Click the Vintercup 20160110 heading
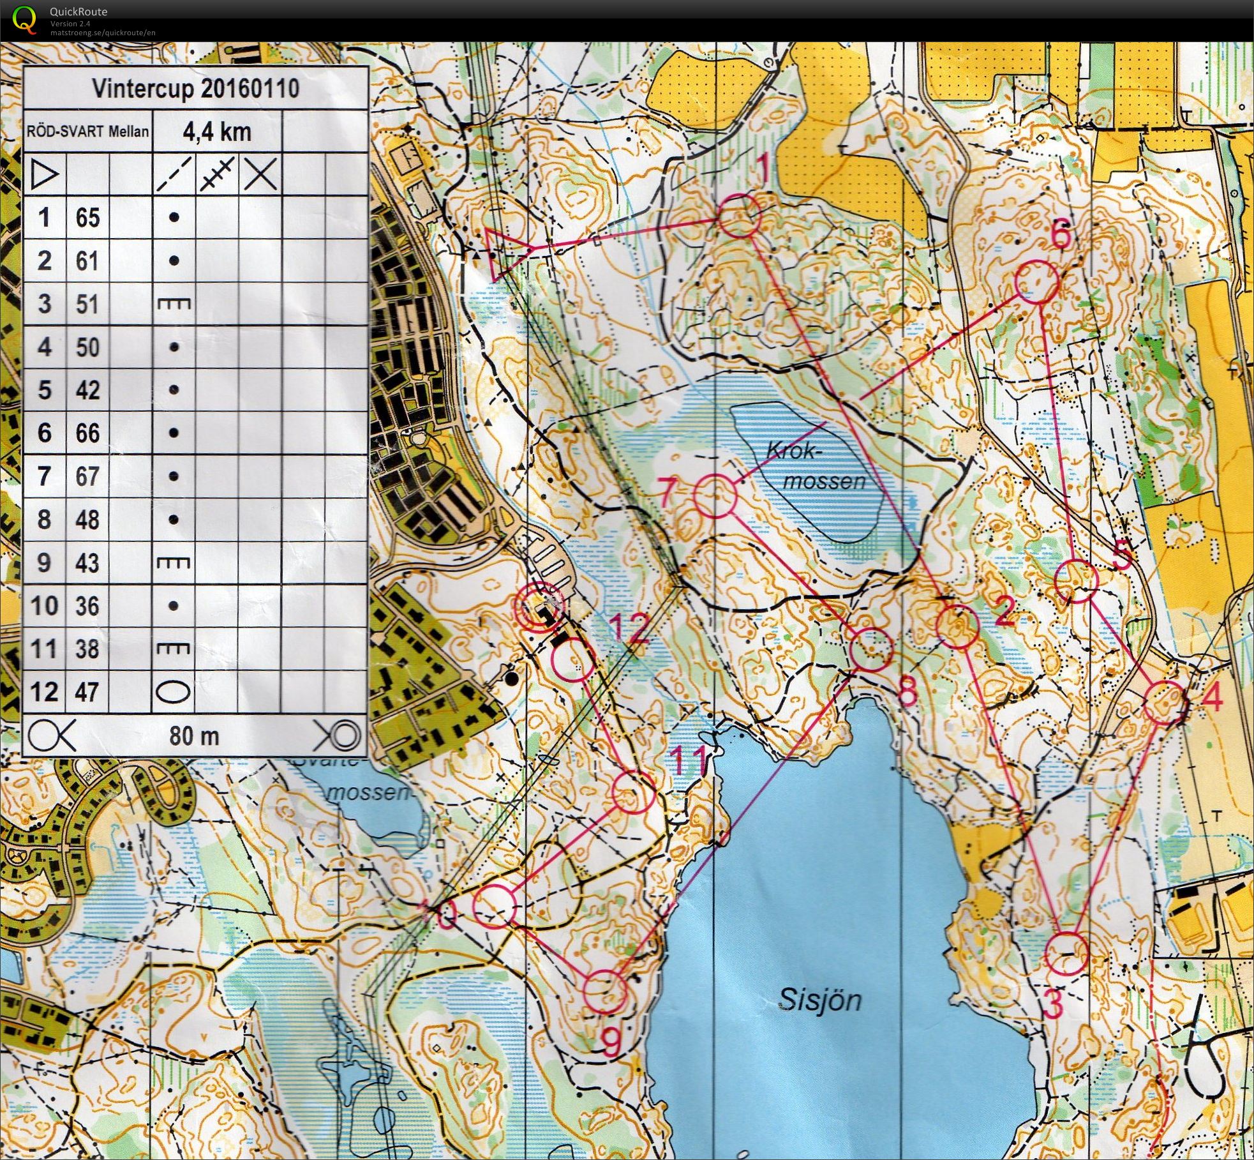 (196, 89)
